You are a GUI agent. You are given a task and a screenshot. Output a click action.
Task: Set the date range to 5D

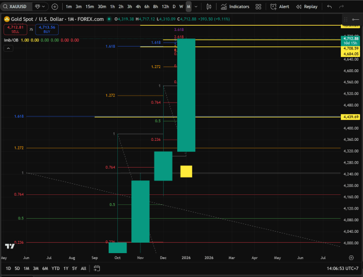click(x=17, y=268)
